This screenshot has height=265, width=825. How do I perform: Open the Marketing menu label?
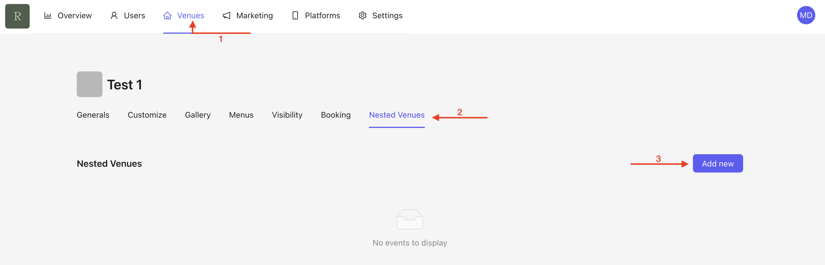(x=254, y=15)
